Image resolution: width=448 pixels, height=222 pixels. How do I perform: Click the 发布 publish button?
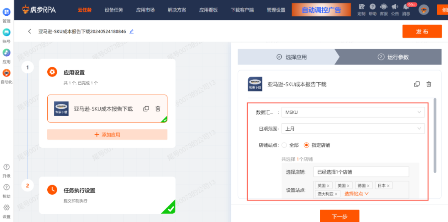point(422,31)
